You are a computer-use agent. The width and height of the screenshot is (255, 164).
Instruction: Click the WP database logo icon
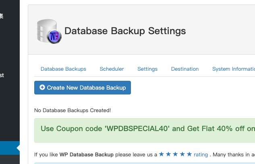tap(49, 31)
